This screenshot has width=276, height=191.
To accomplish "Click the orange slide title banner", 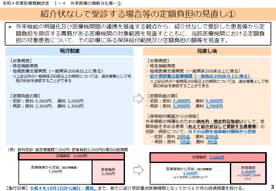I will tap(138, 14).
